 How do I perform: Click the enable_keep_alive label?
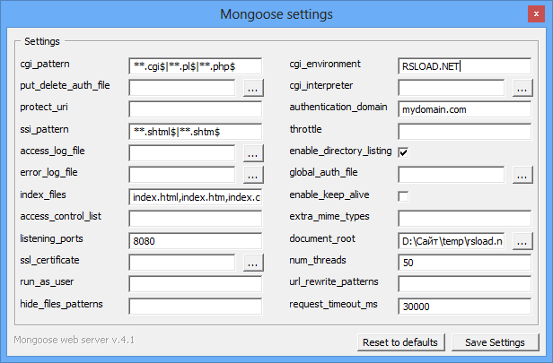[x=329, y=194]
